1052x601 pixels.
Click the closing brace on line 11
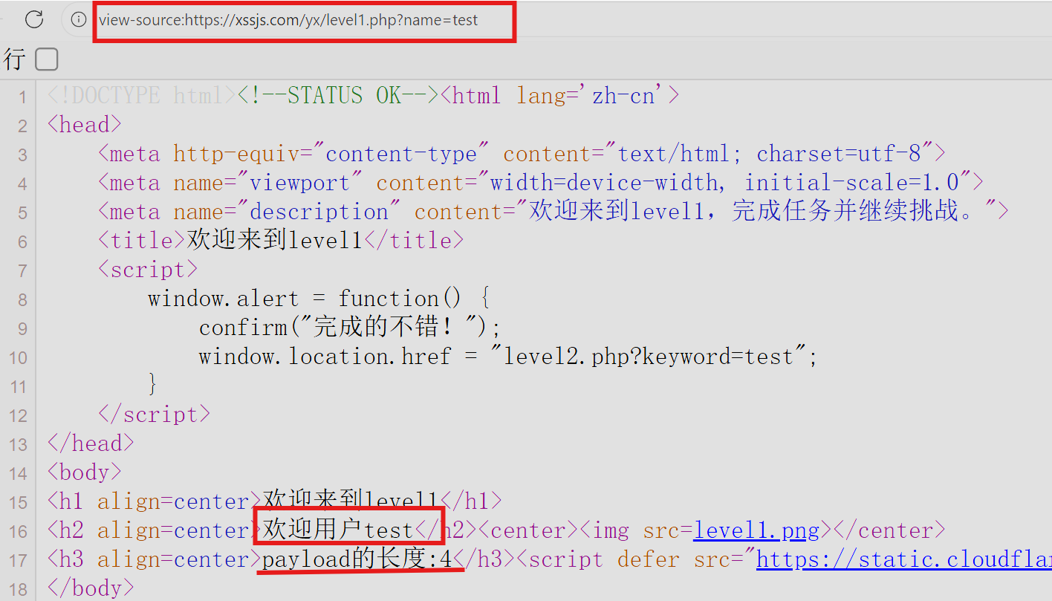154,386
